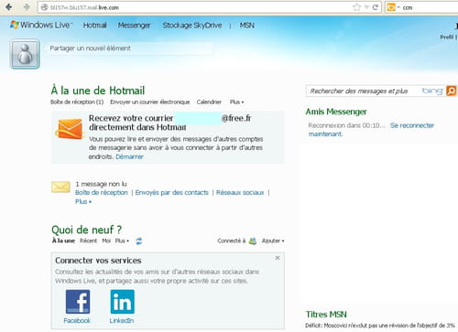This screenshot has height=332, width=458.
Task: Open the Messenger menu
Action: click(134, 26)
